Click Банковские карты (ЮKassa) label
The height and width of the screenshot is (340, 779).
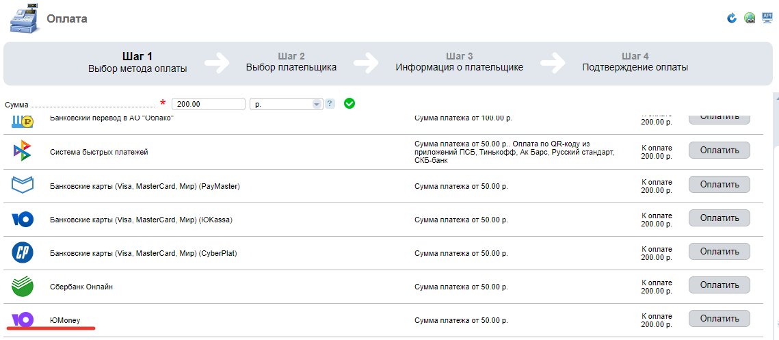[x=141, y=220]
